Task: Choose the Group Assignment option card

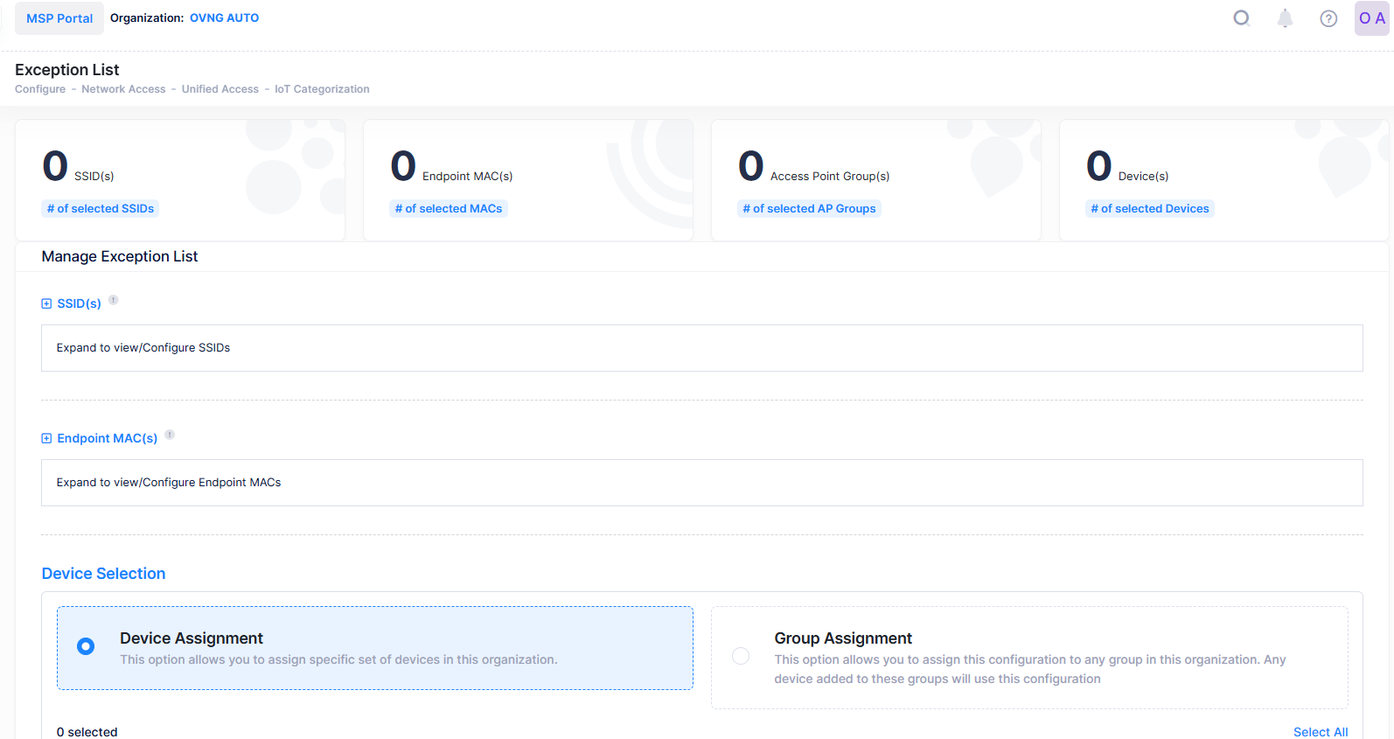Action: click(x=1028, y=658)
